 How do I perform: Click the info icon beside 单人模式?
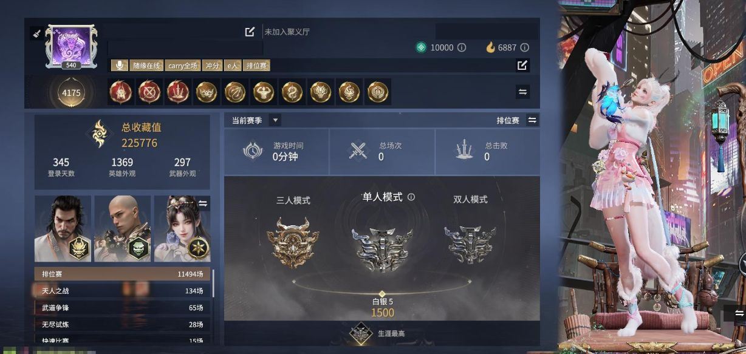[x=411, y=197]
